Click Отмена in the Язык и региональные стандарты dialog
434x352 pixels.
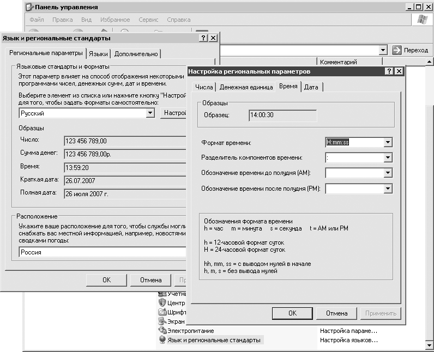point(150,280)
